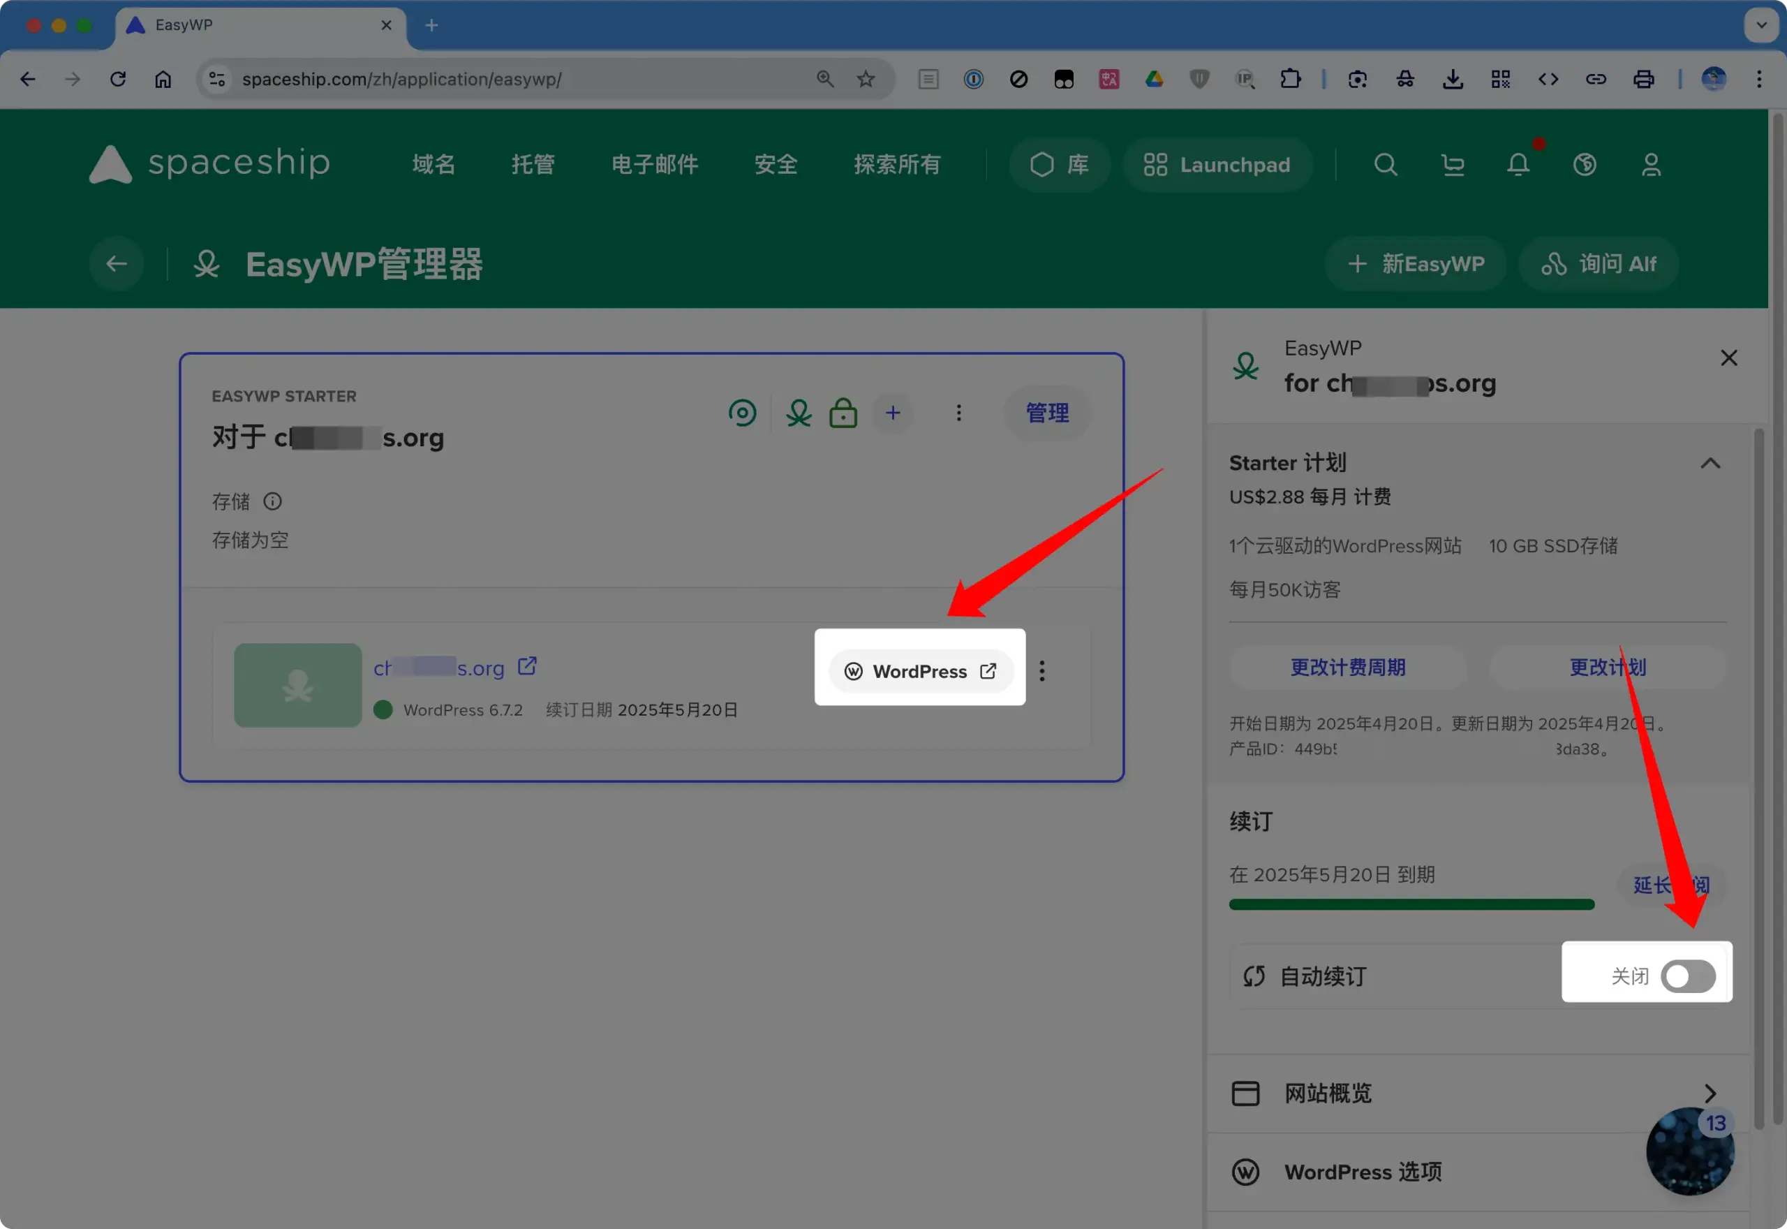Screen dimensions: 1787x1229
Task: Click the Spaceship logo
Action: pos(209,164)
